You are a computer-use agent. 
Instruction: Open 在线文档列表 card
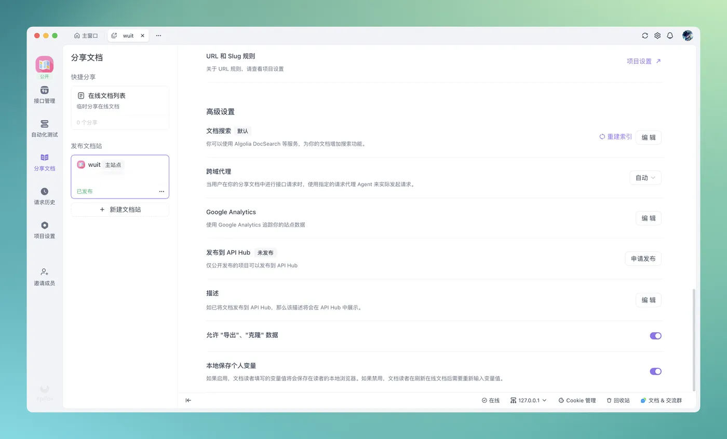click(x=120, y=108)
